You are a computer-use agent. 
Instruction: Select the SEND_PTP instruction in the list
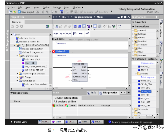pyautogui.click(x=146, y=91)
